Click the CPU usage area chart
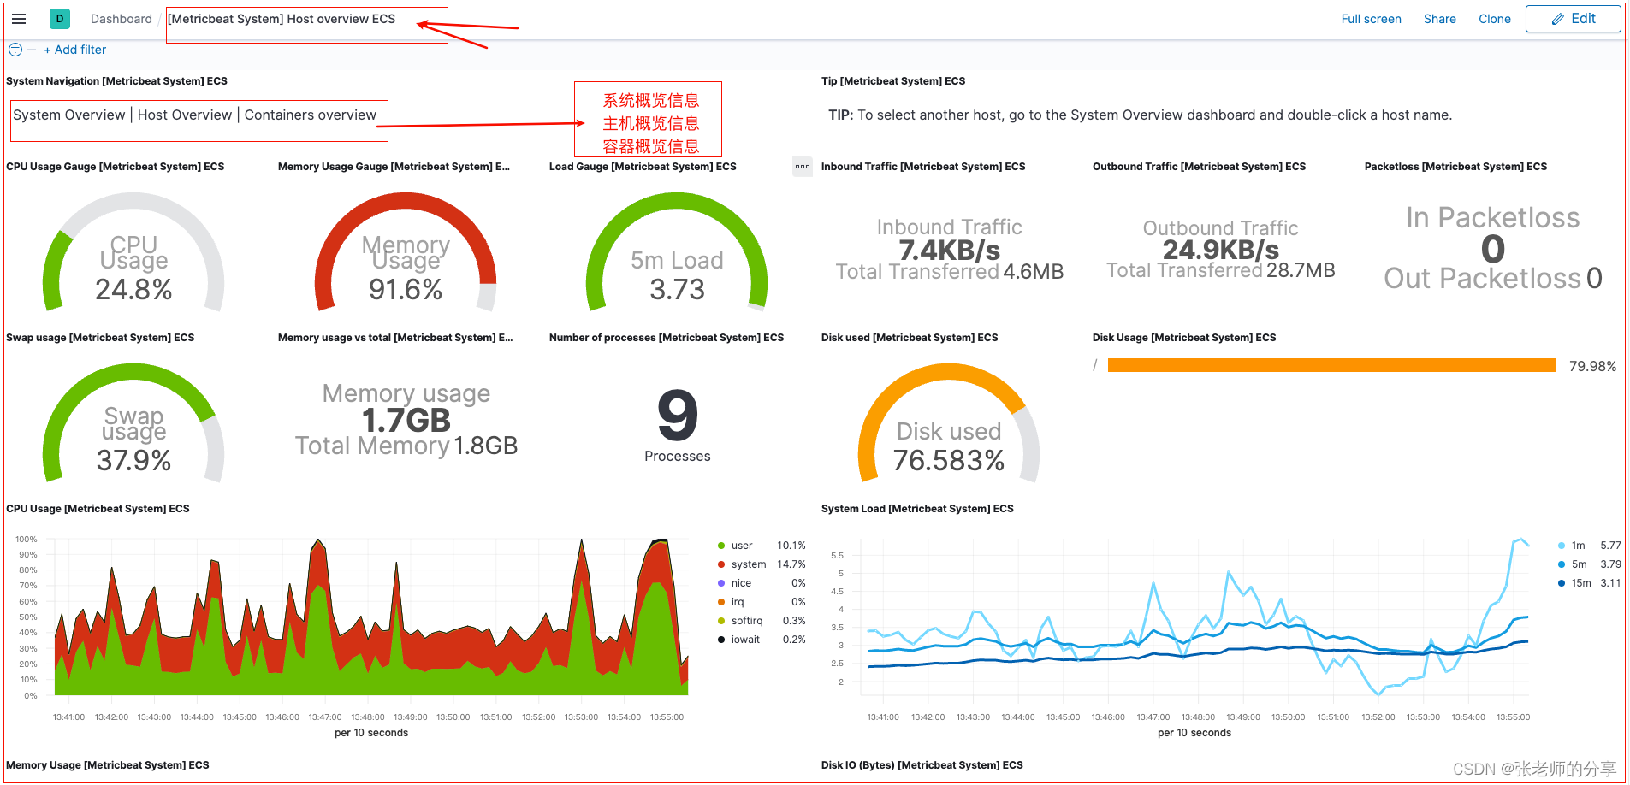 371,617
